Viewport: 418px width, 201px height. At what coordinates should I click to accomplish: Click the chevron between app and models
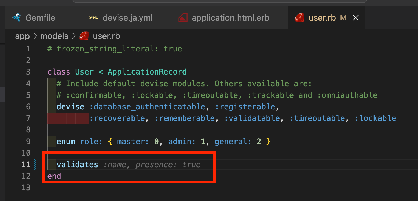(35, 36)
